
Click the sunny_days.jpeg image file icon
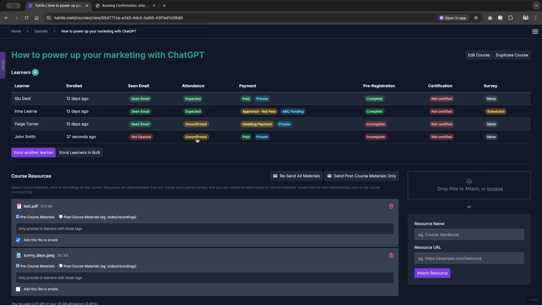(x=19, y=255)
